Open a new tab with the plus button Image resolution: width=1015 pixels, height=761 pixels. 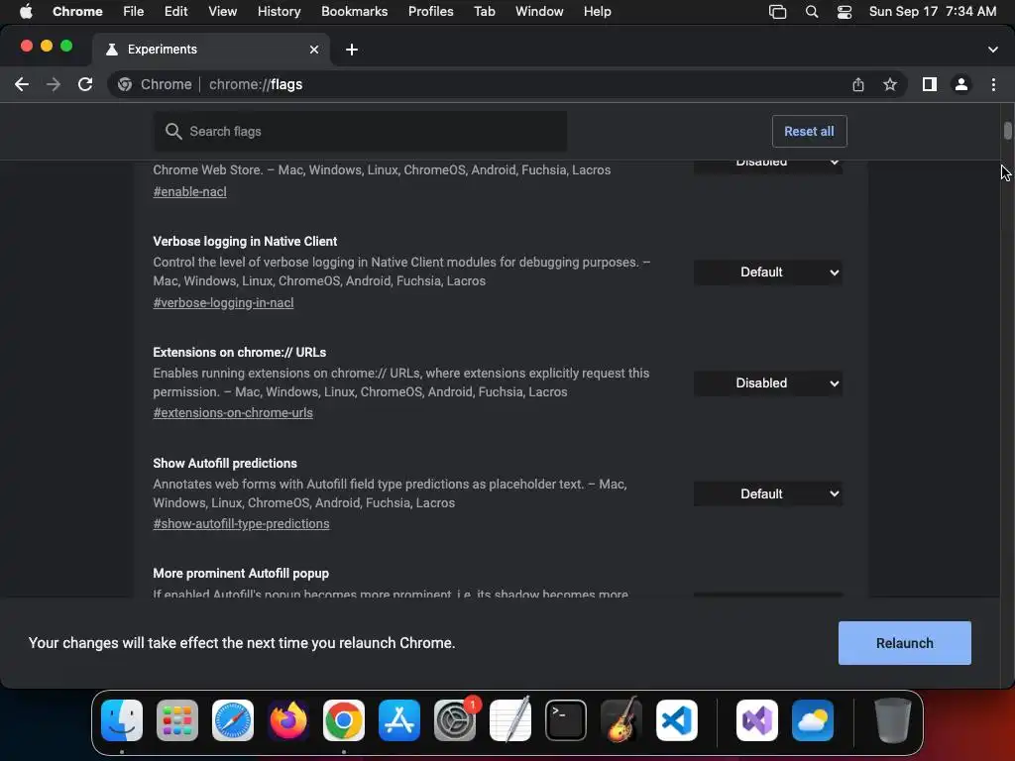(352, 50)
